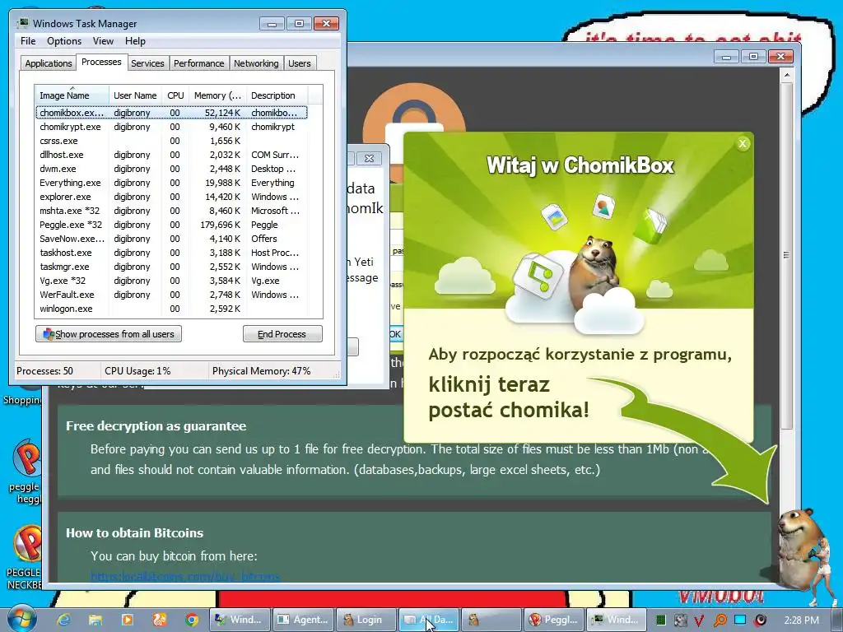The width and height of the screenshot is (843, 632).
Task: Select the csrss.exe process row
Action: (171, 141)
